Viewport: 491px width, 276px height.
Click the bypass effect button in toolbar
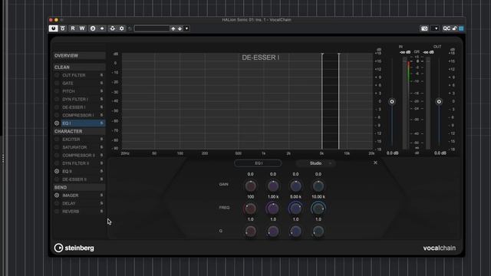[x=63, y=28]
